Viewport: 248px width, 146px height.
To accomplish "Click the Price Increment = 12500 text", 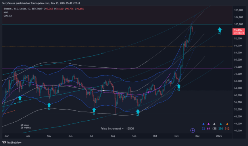I will (x=117, y=129).
